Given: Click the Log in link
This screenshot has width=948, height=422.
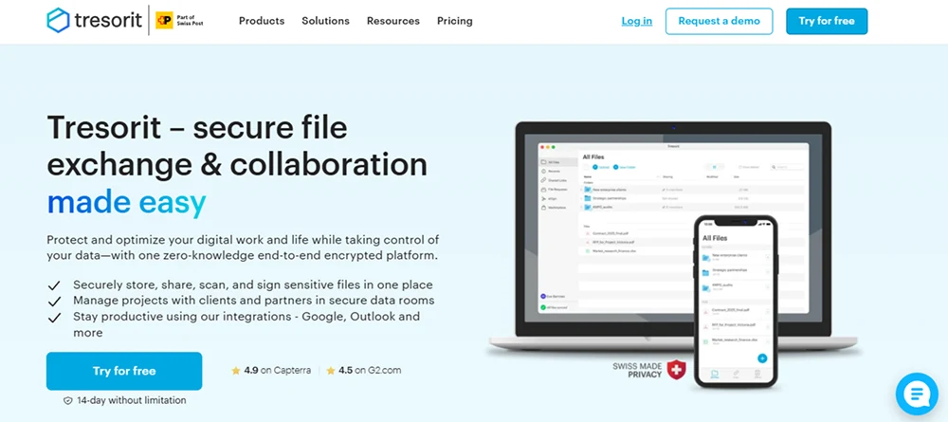Looking at the screenshot, I should [636, 21].
